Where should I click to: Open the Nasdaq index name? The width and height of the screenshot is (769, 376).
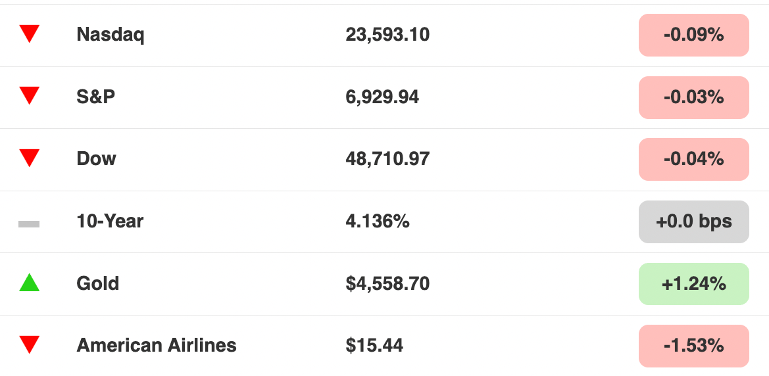click(111, 35)
